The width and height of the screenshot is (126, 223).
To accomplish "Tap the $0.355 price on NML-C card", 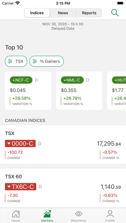I will [x=69, y=90].
